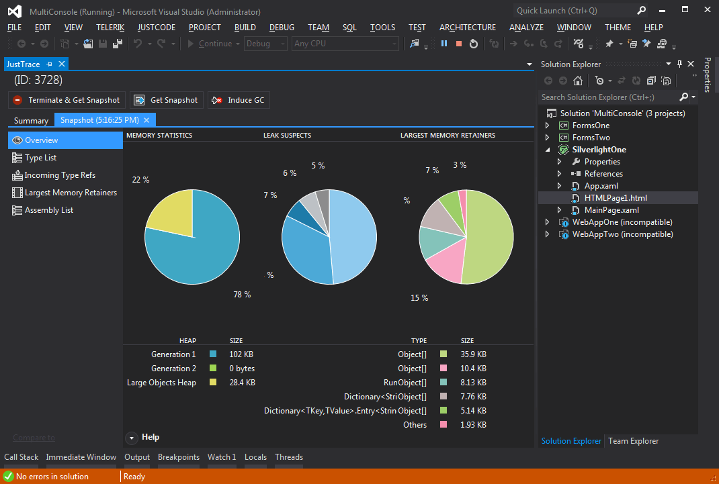Select the Overview eye item
The width and height of the screenshot is (719, 484).
65,140
